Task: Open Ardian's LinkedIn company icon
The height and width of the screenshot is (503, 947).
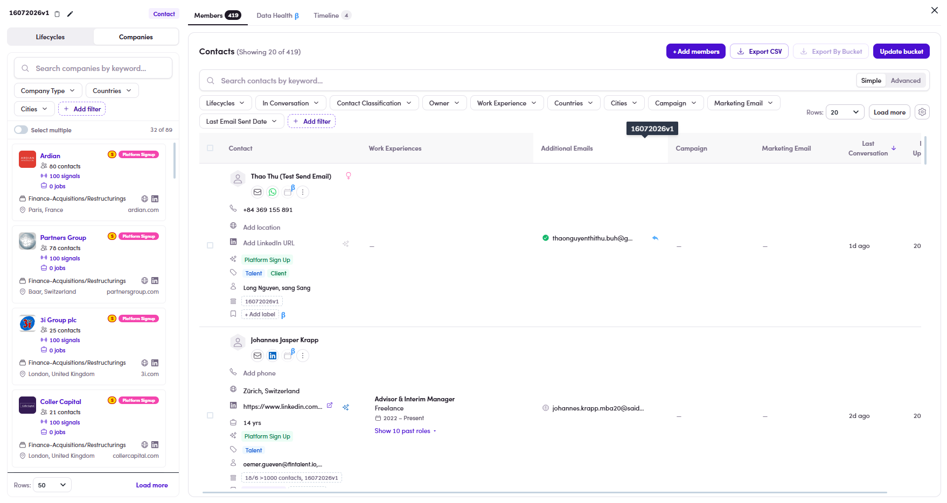Action: coord(155,199)
